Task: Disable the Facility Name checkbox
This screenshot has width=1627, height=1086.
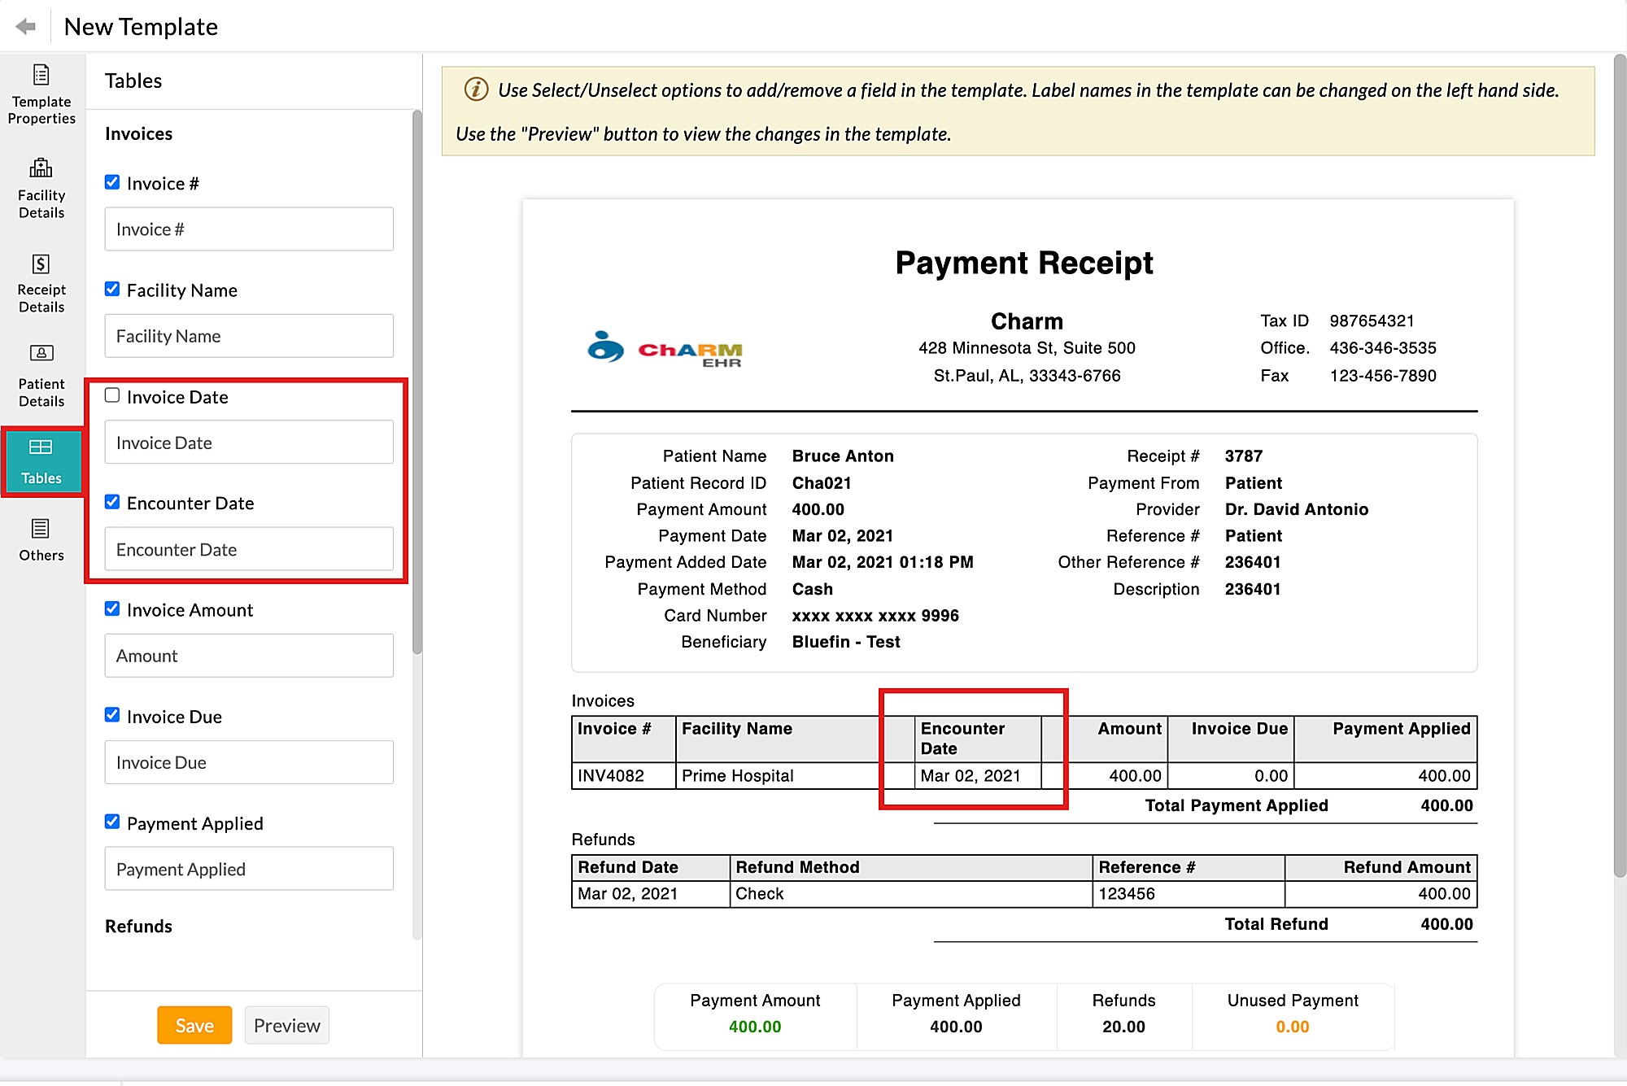Action: (x=112, y=288)
